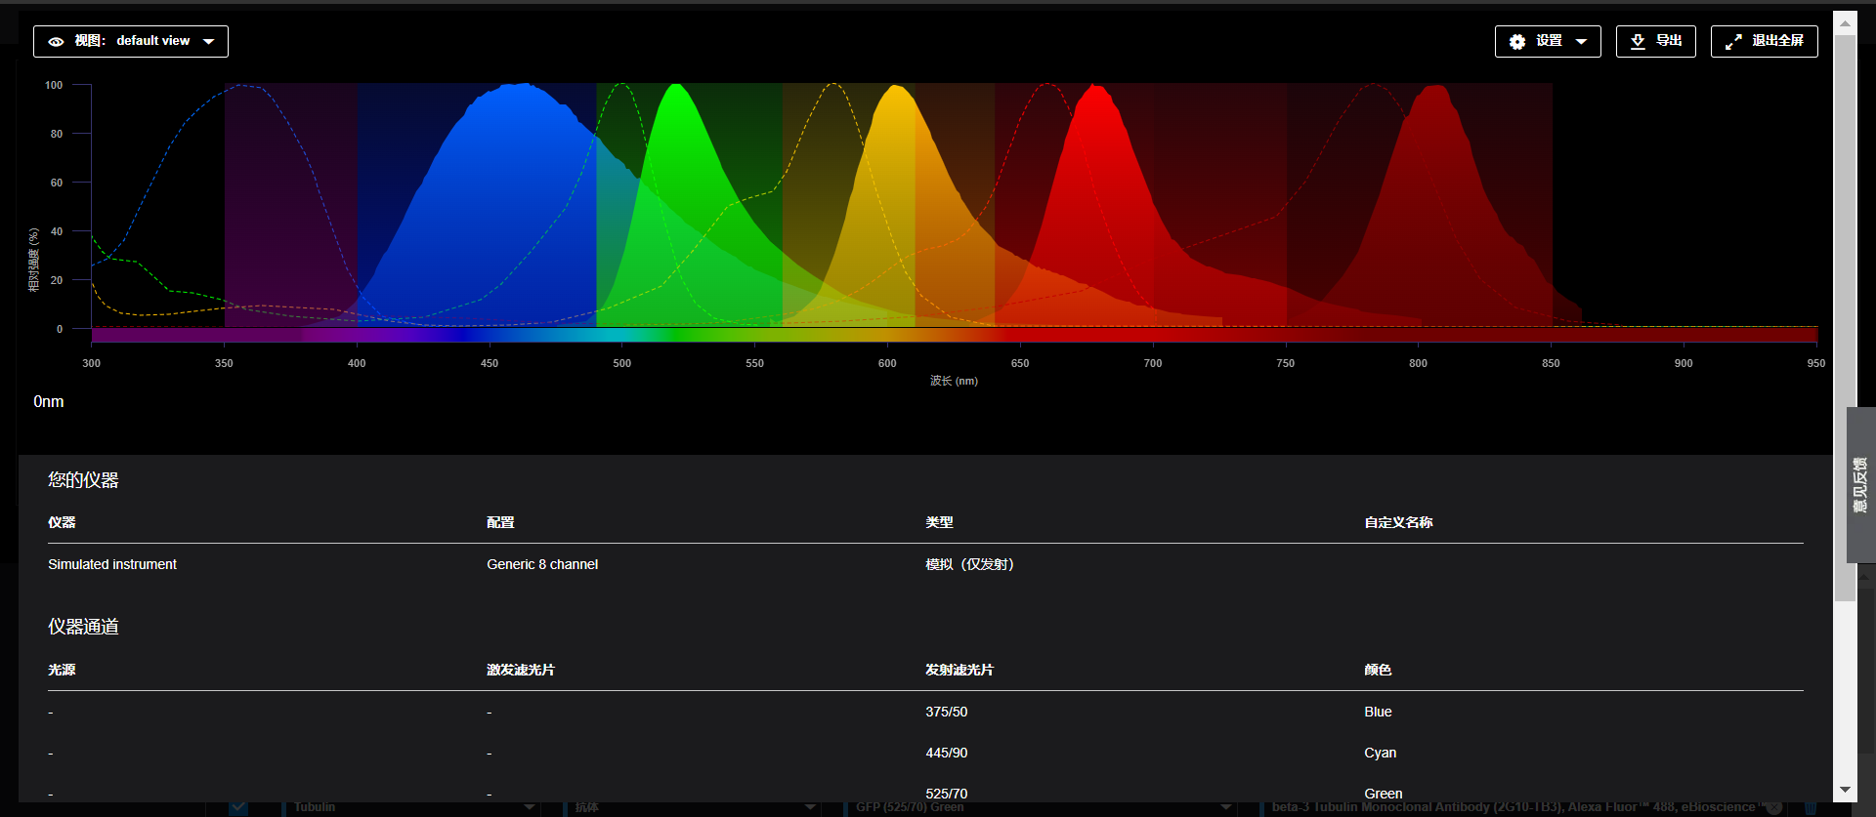The image size is (1876, 817).
Task: Click the exit fullscreen arrows icon
Action: pyautogui.click(x=1732, y=42)
